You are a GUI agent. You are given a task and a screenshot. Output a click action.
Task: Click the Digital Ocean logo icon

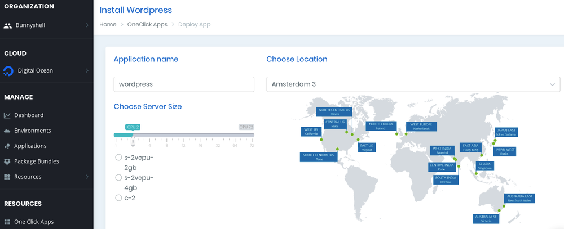tap(8, 71)
